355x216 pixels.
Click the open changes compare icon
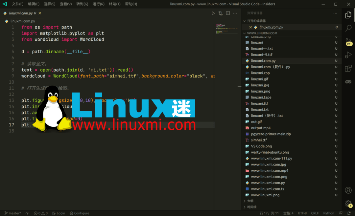pos(220,13)
